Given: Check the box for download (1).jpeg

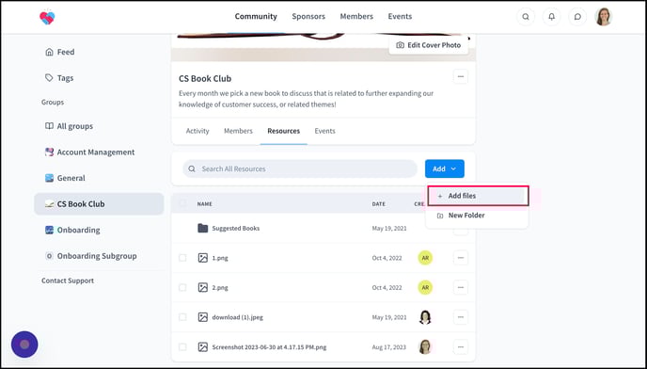Looking at the screenshot, I should point(182,317).
